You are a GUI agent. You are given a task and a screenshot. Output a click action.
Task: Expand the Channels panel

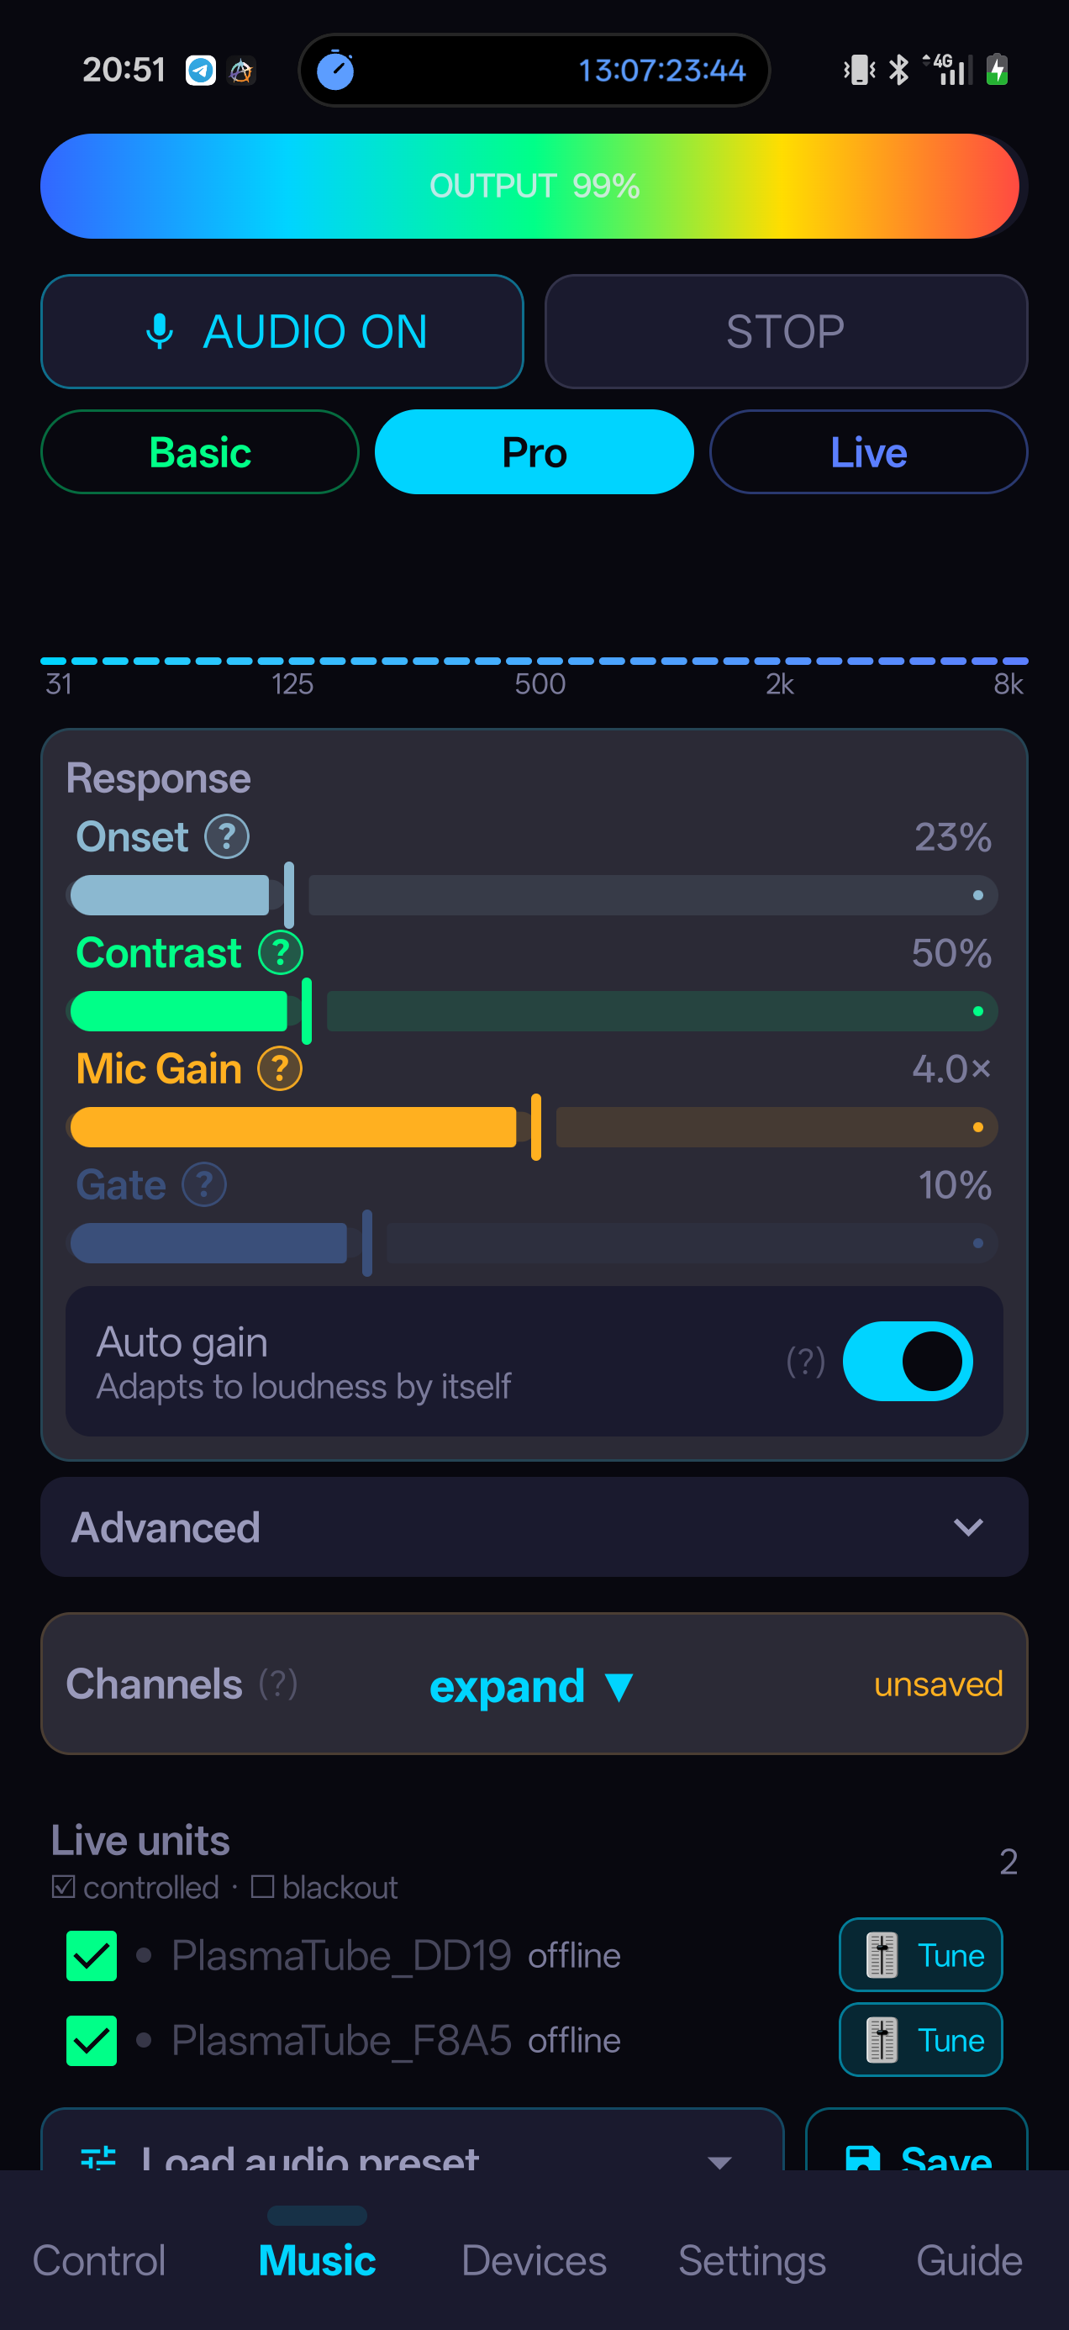click(531, 1685)
